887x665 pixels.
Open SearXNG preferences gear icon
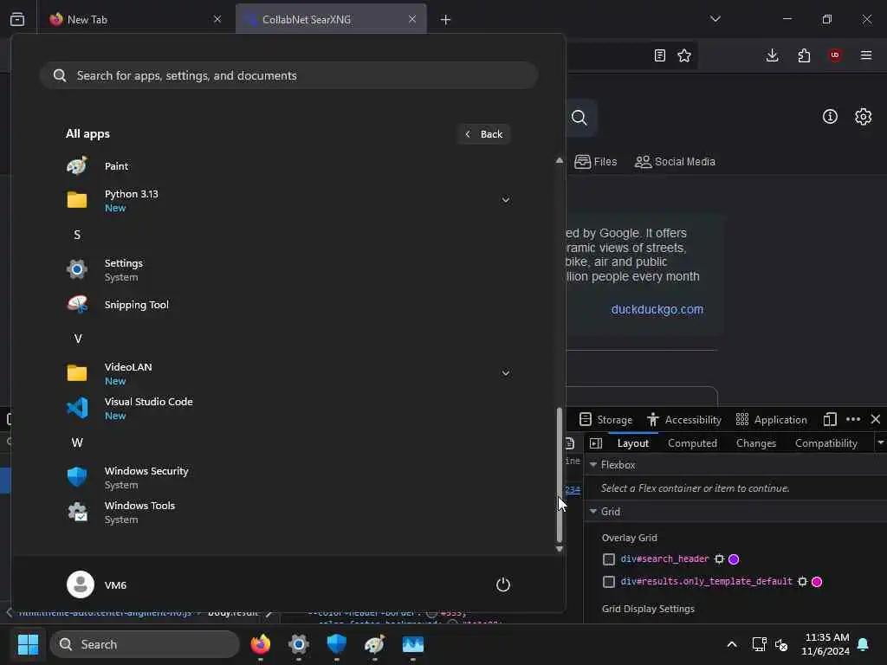coord(864,117)
